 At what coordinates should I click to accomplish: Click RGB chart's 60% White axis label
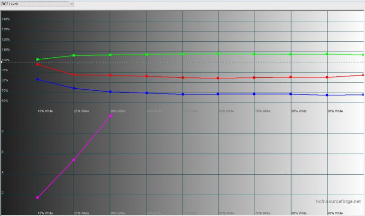[226, 111]
